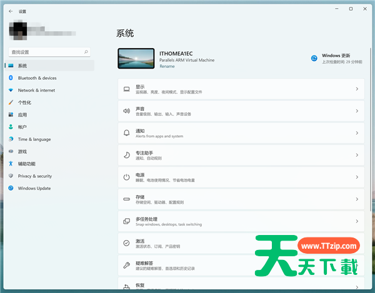This screenshot has width=375, height=293.
Task: Open 个性化 in the sidebar
Action: point(25,102)
